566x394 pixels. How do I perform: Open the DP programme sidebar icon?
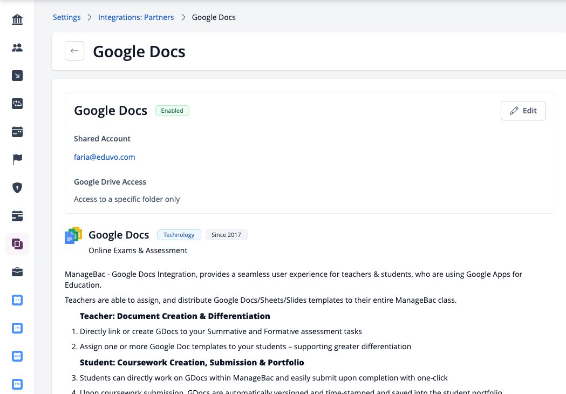pyautogui.click(x=17, y=300)
